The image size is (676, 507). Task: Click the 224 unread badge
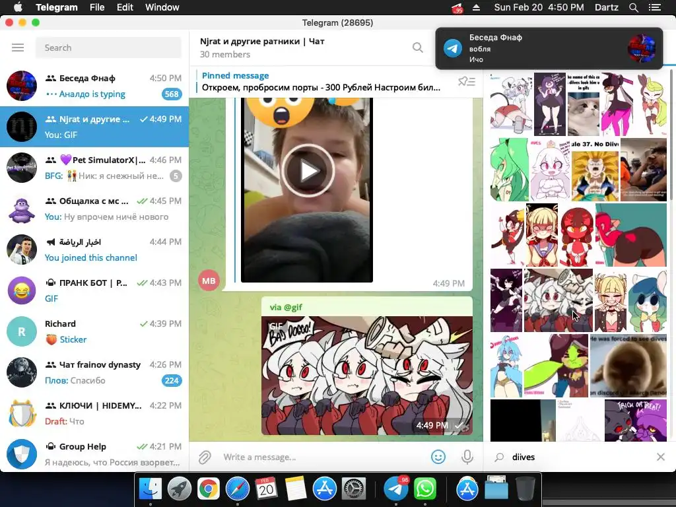[172, 381]
